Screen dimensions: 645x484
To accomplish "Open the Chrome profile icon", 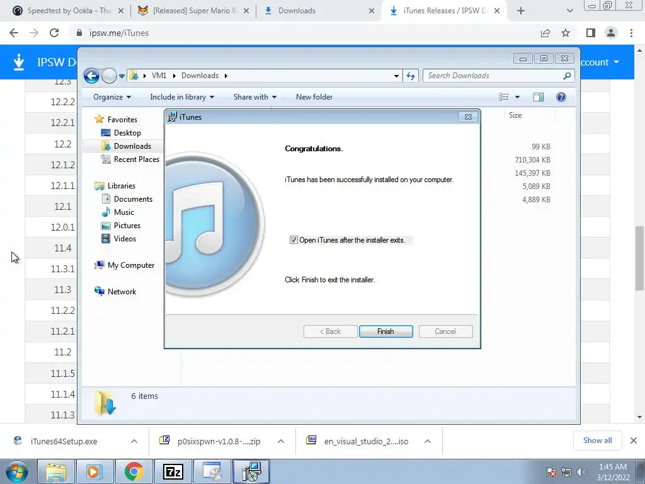I will (611, 33).
